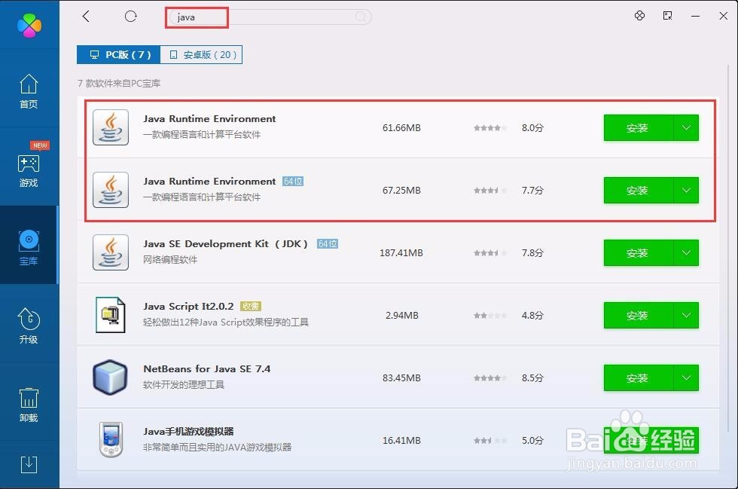This screenshot has height=489, width=738.
Task: Click the Java Script It2.0.2 icon
Action: click(111, 315)
